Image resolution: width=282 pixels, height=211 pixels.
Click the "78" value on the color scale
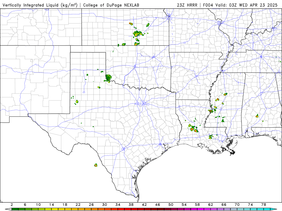[264, 205]
